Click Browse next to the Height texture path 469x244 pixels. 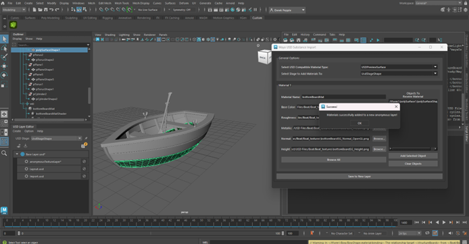[379, 149]
